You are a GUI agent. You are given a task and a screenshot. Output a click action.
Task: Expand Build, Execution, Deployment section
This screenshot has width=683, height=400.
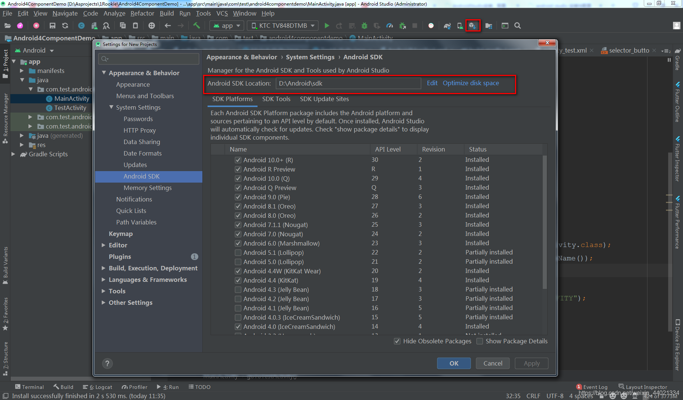click(x=104, y=268)
